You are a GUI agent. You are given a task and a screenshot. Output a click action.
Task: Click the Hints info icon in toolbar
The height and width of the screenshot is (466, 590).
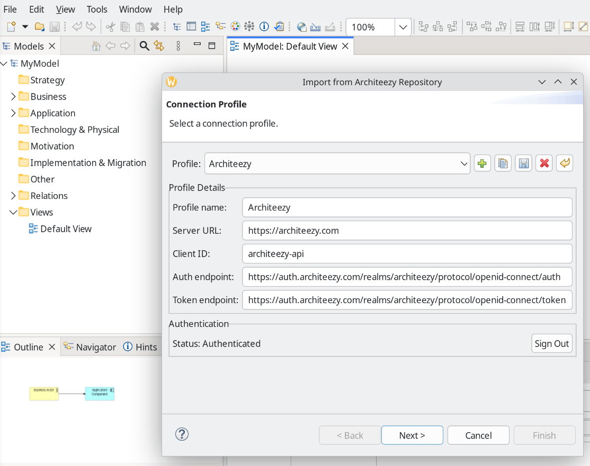tap(264, 26)
